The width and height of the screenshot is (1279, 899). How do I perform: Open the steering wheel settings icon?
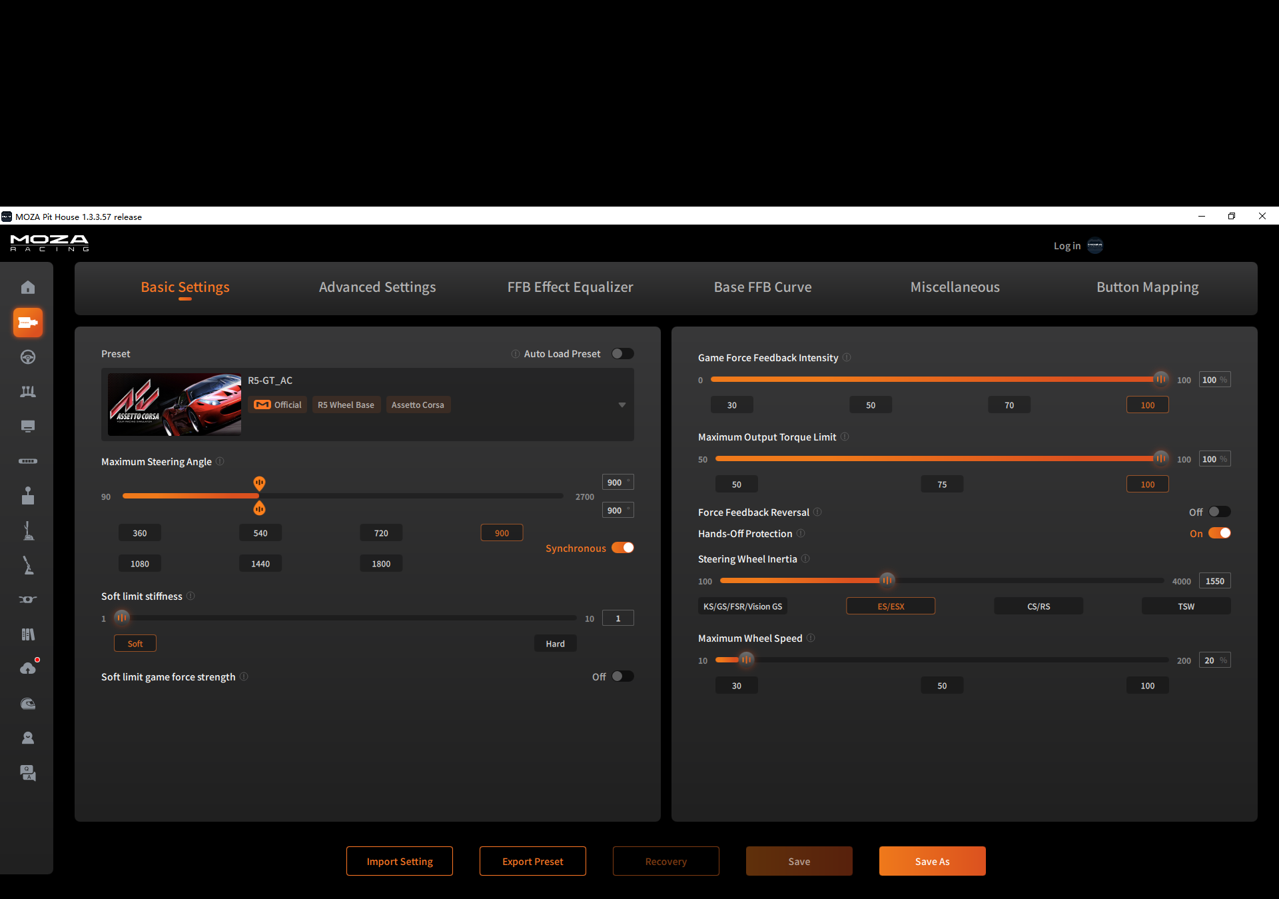point(28,357)
